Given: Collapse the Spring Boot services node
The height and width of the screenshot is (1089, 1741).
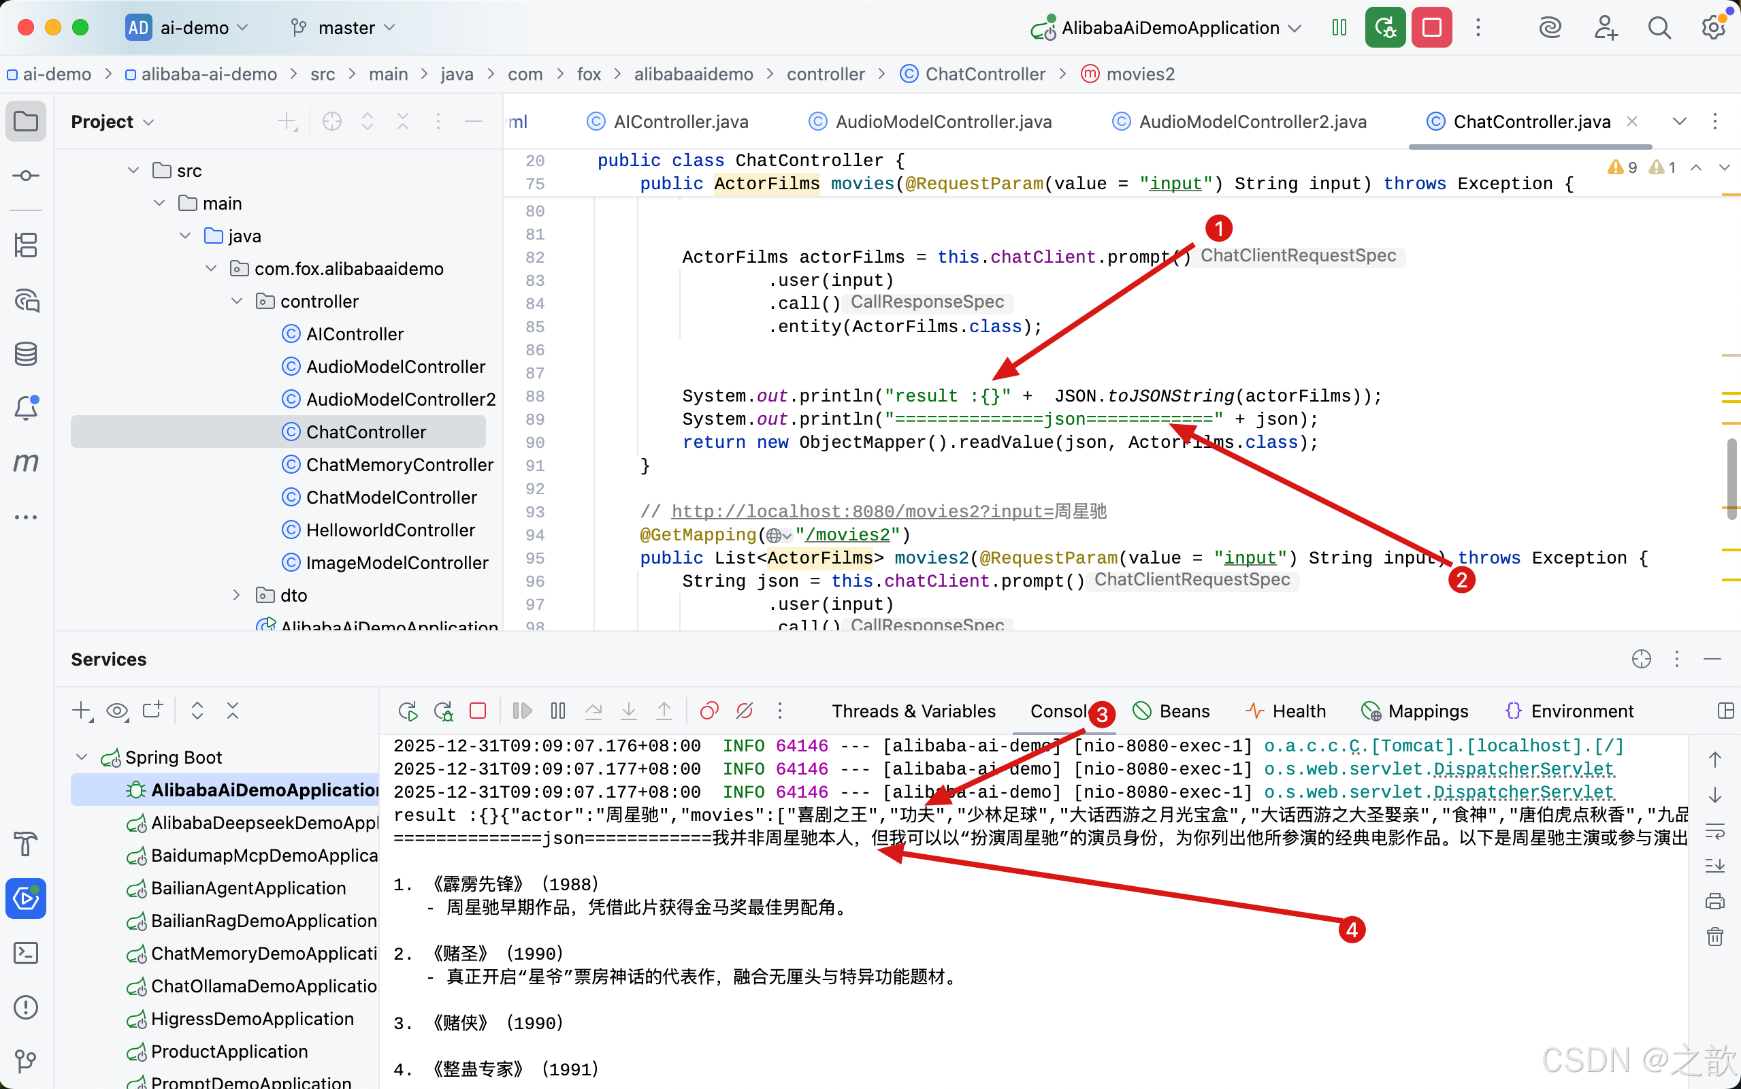Looking at the screenshot, I should click(82, 757).
